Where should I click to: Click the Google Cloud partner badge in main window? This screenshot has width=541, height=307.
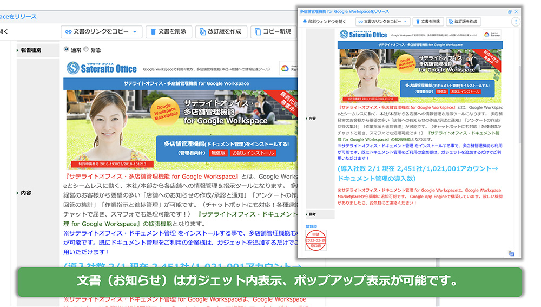pyautogui.click(x=288, y=68)
